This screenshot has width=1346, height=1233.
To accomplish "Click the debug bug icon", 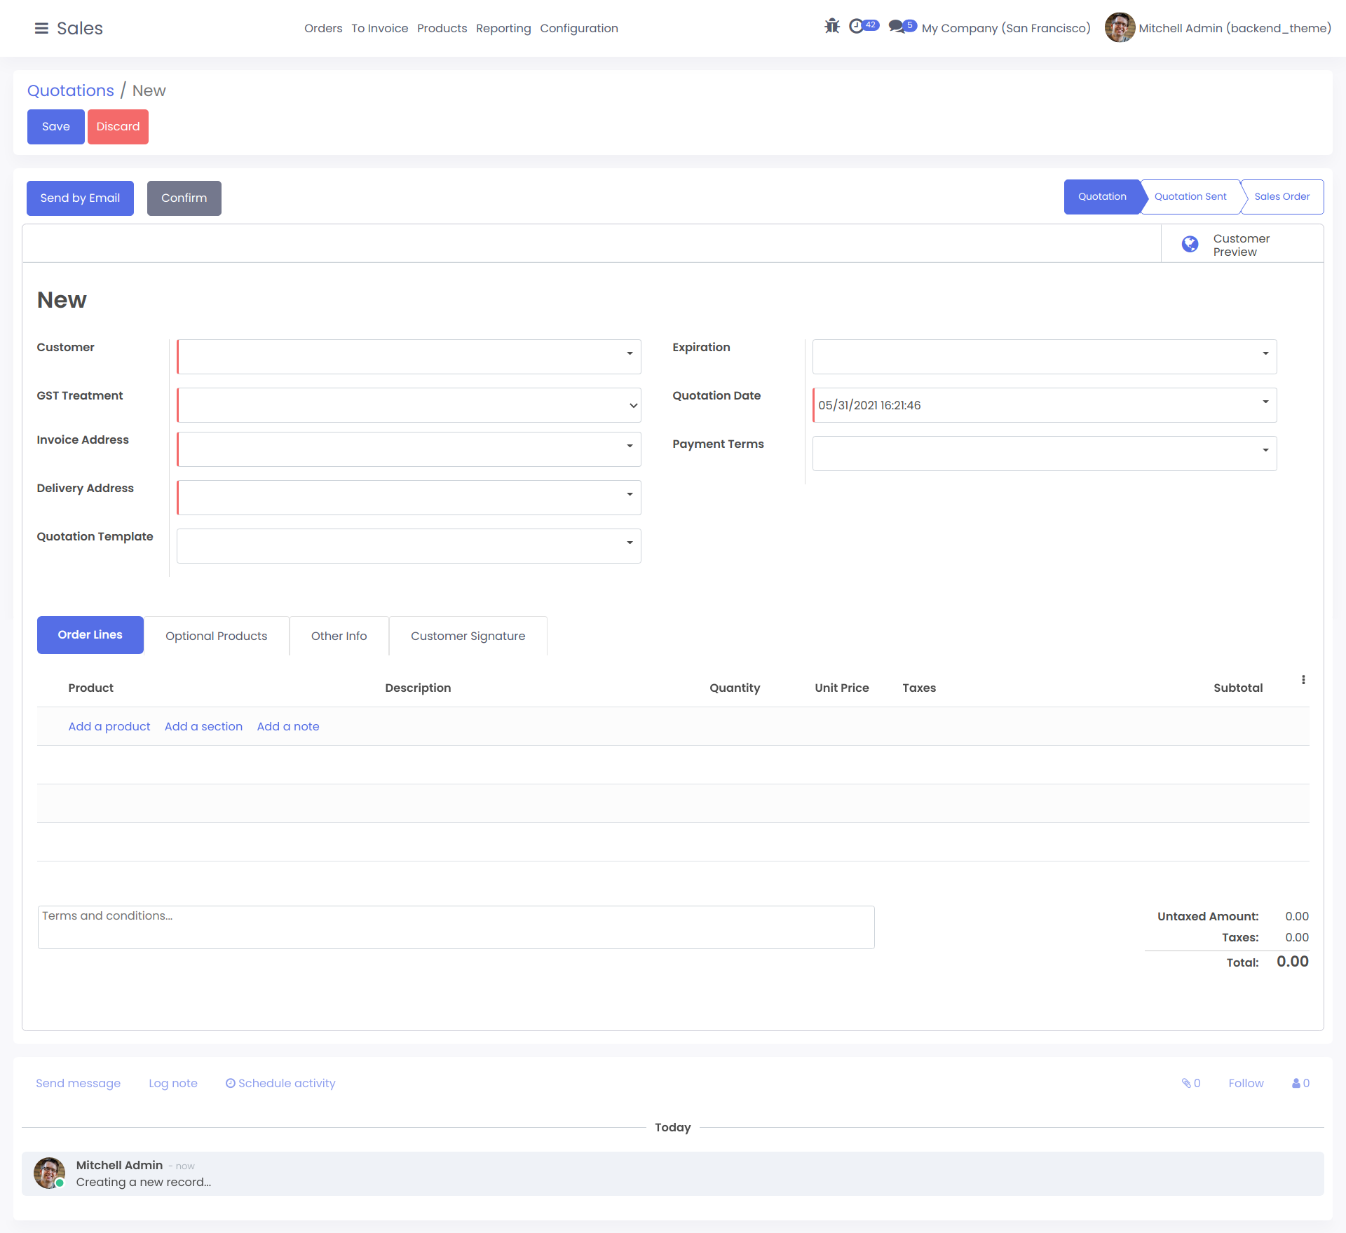I will tap(831, 27).
